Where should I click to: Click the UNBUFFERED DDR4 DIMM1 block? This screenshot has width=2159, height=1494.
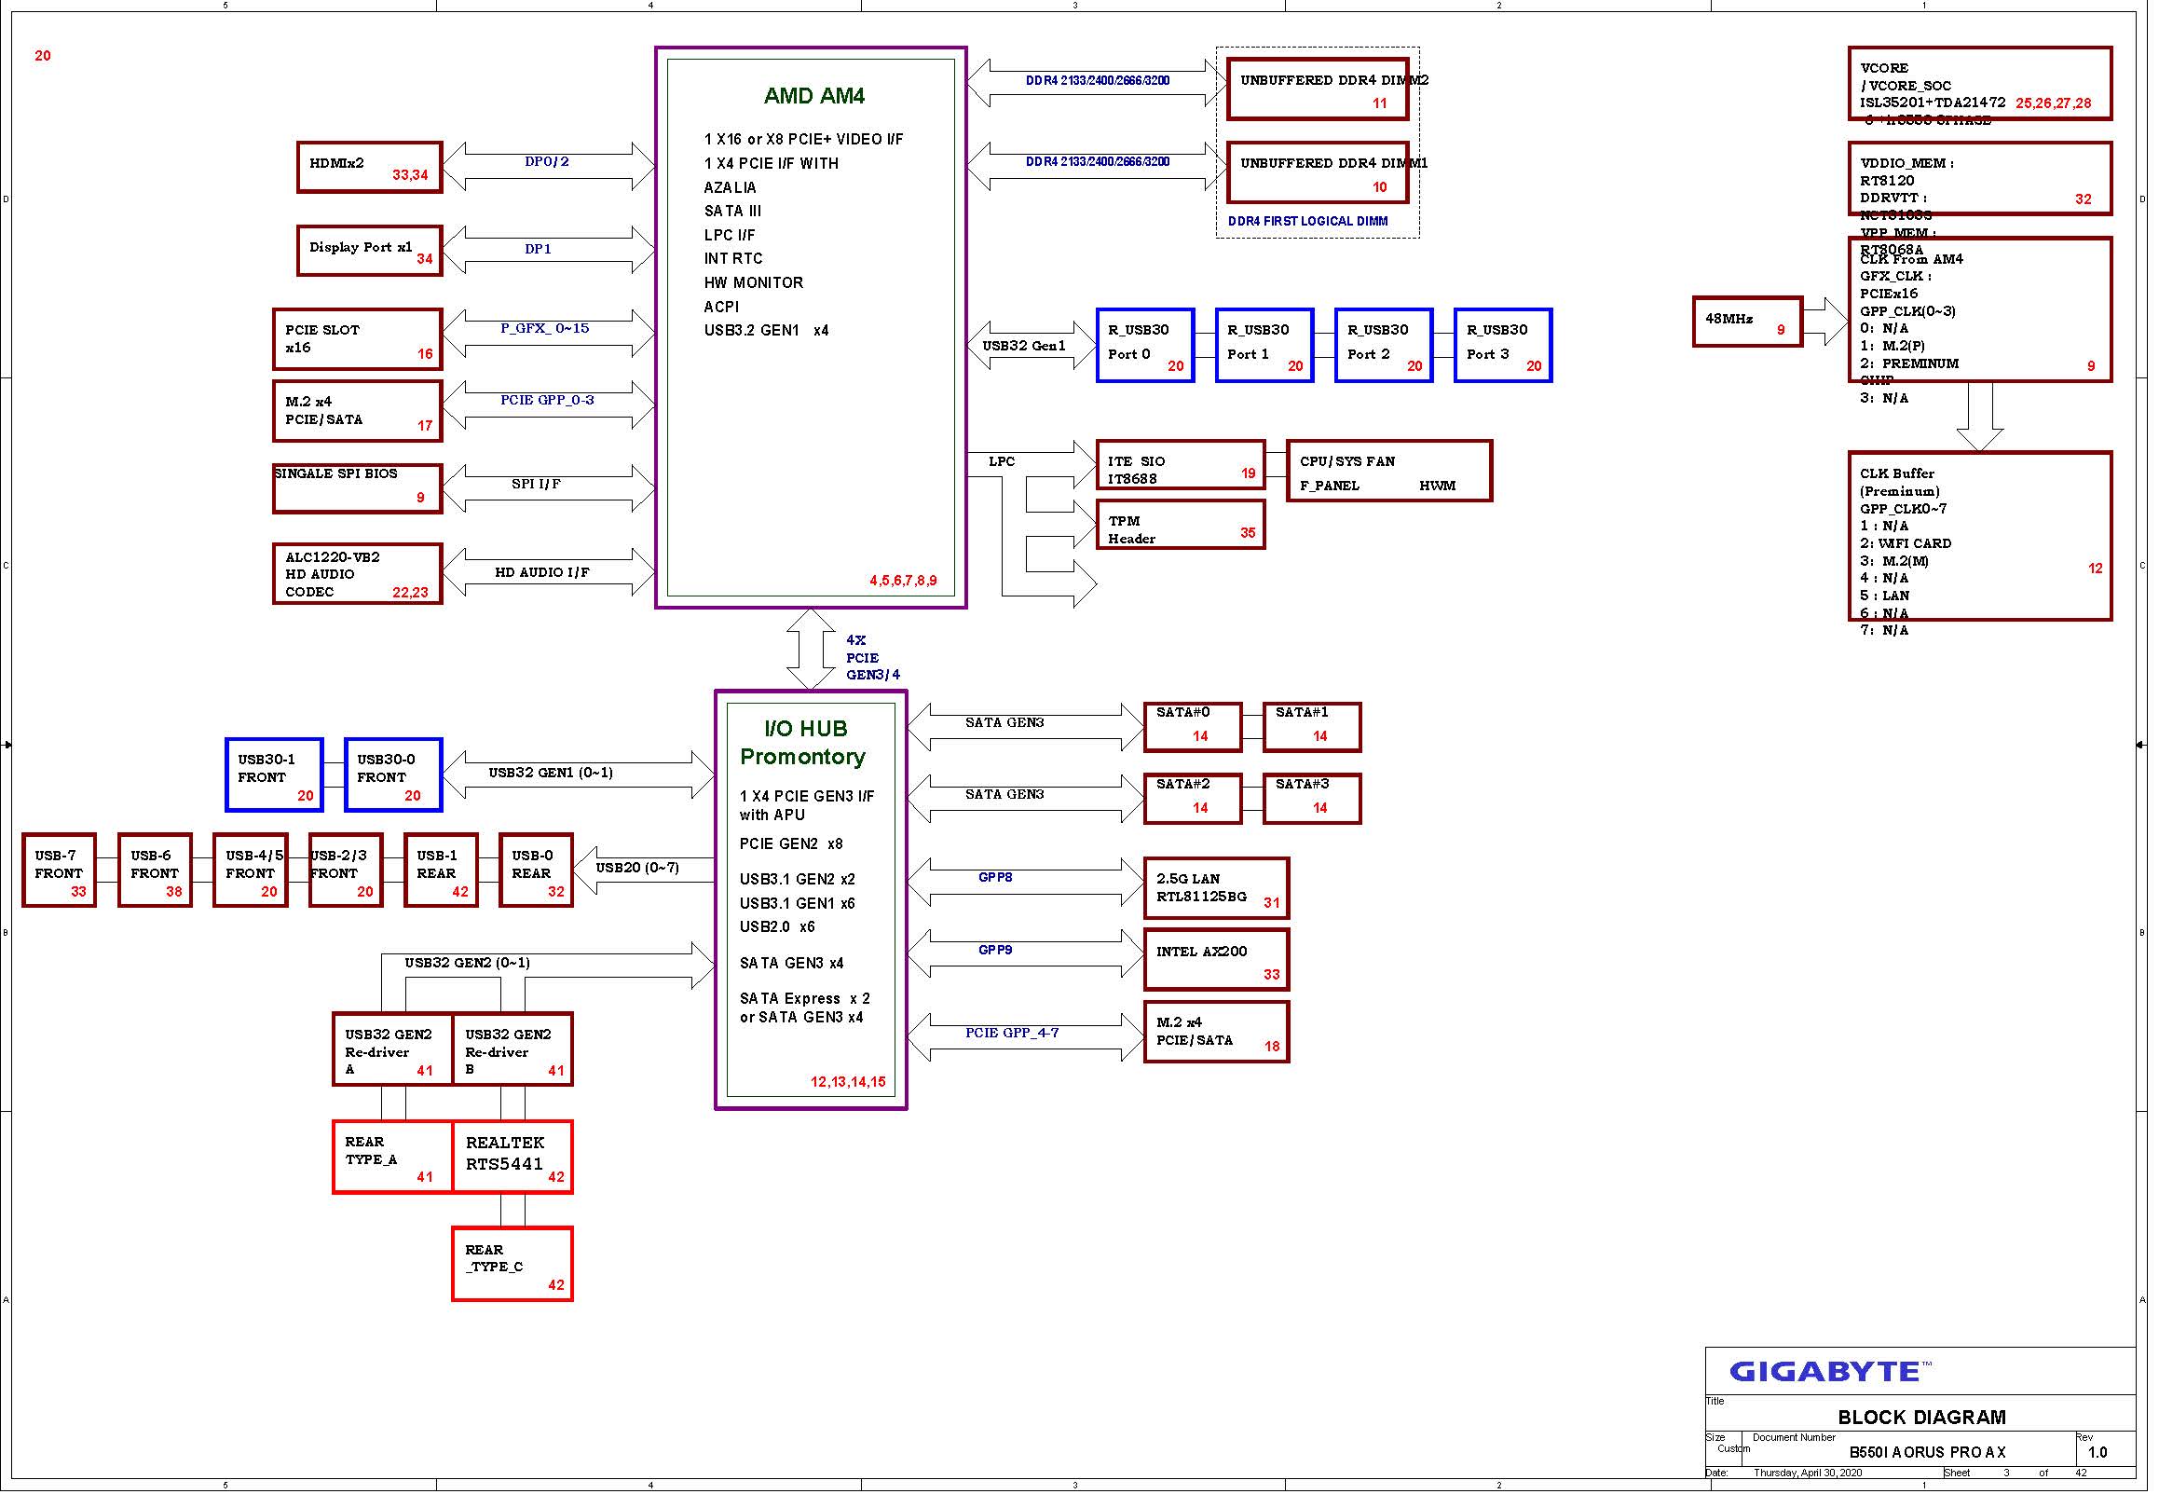1318,172
